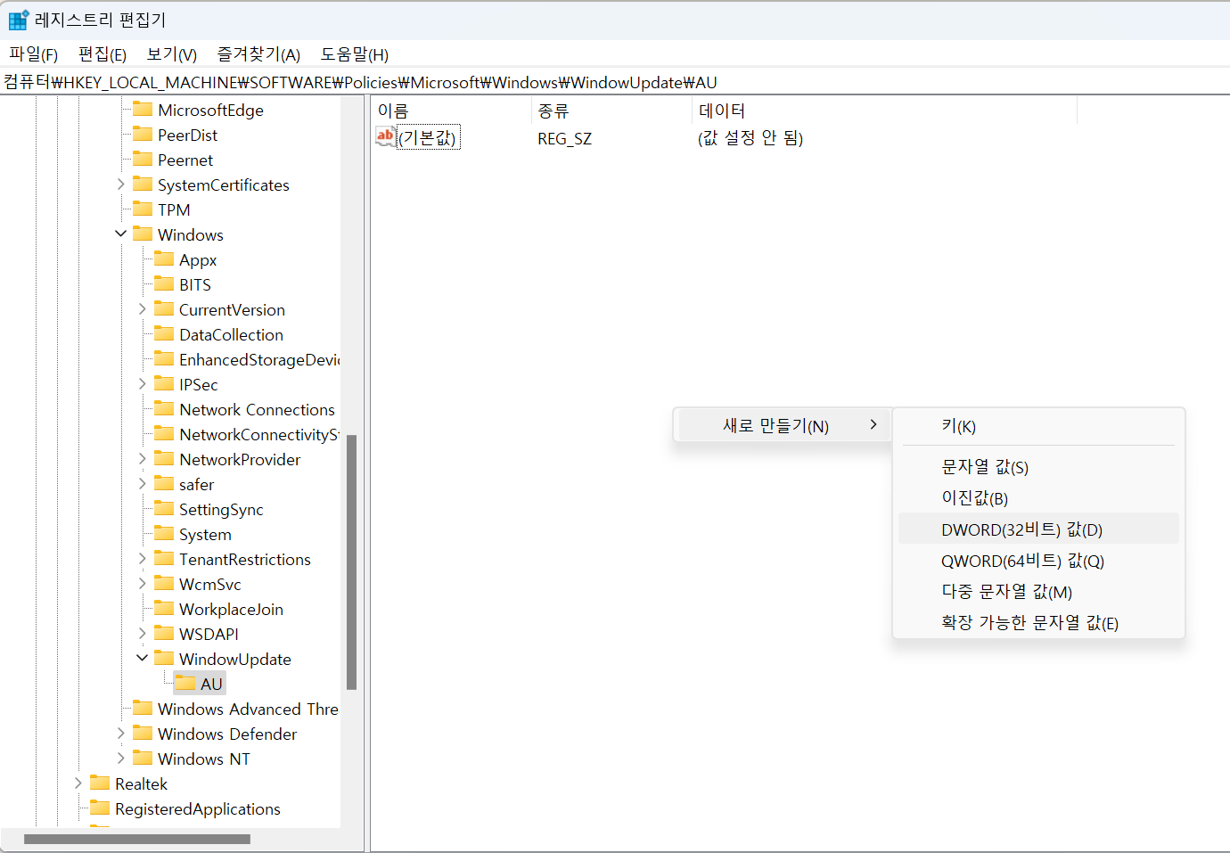Click the PeerDist folder icon

click(x=143, y=134)
